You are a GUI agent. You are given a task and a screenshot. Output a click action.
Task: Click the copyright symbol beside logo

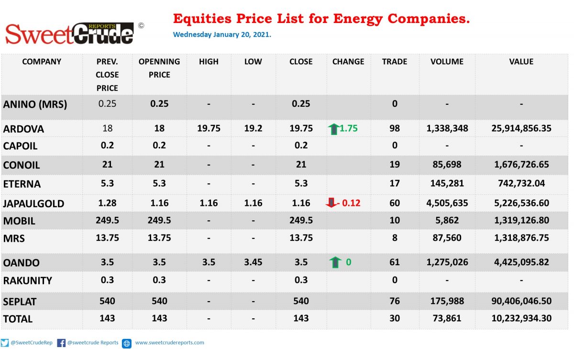[x=141, y=26]
